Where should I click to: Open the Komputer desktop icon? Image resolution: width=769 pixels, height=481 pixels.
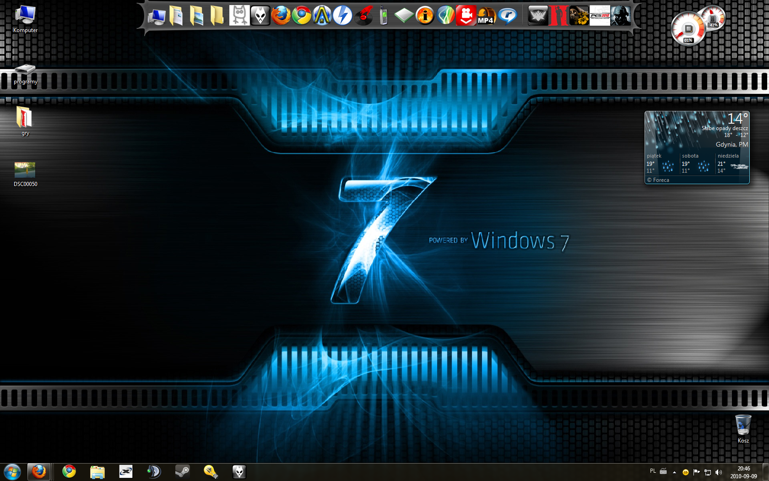pyautogui.click(x=25, y=19)
